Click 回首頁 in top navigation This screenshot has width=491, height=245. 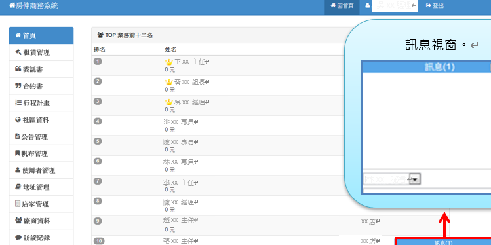(342, 6)
